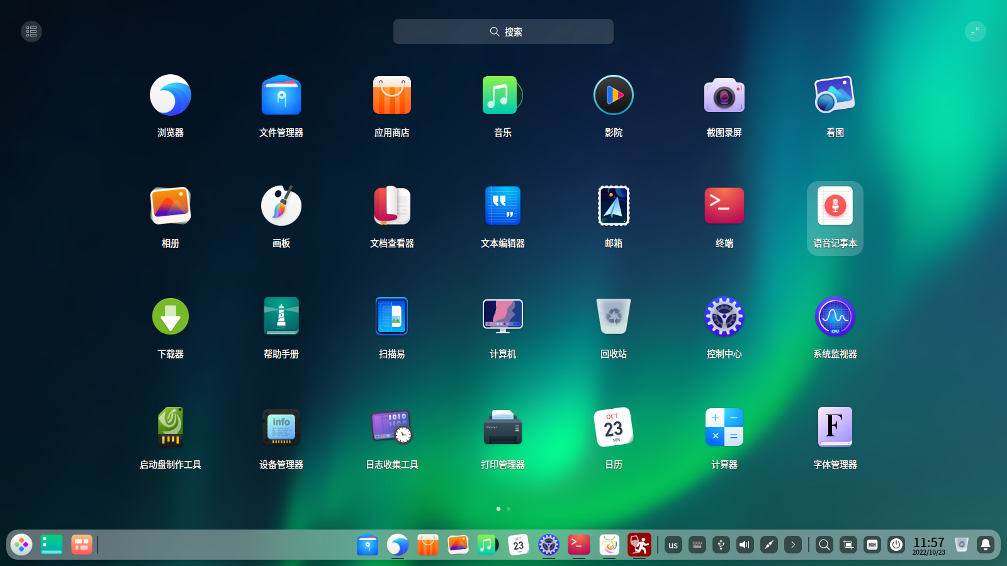Image resolution: width=1007 pixels, height=566 pixels.
Task: Open the colorful swirl app in the dock
Action: [609, 545]
